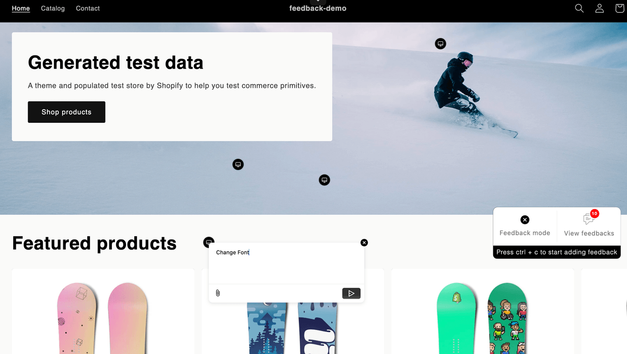
Task: Open the shopping cart icon
Action: pos(620,8)
